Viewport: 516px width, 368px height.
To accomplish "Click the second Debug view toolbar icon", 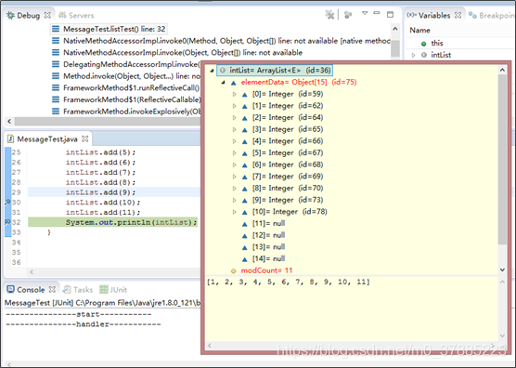I will pos(348,15).
